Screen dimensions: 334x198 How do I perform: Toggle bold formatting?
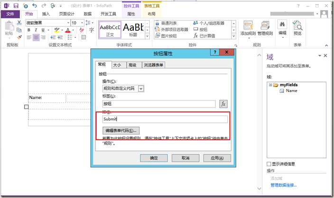[29, 30]
